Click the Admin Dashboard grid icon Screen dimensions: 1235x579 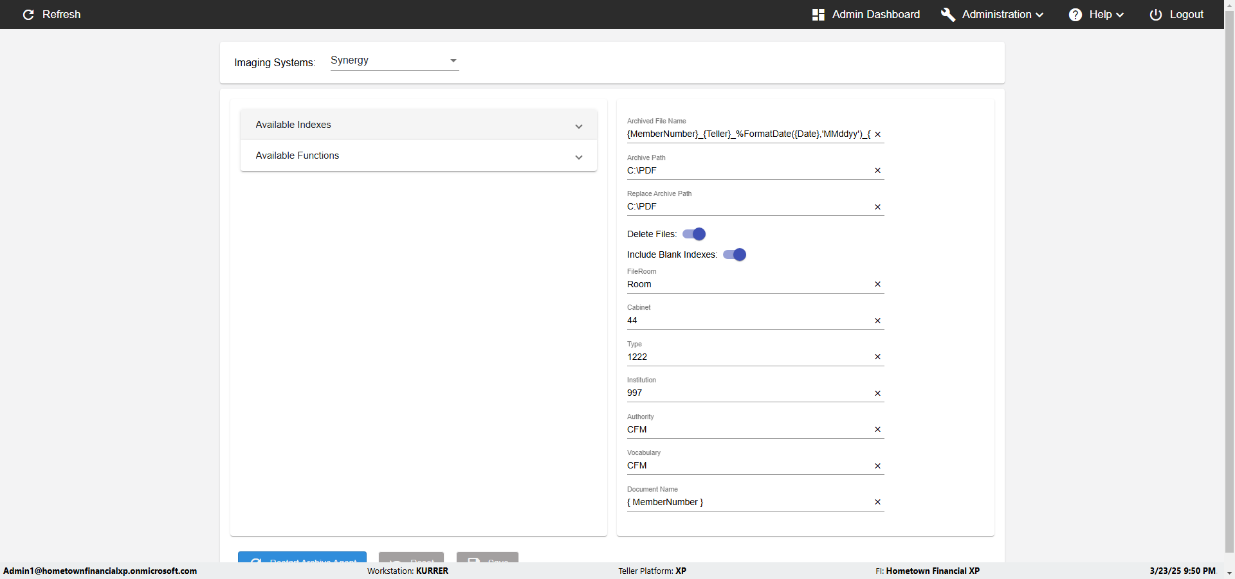click(x=818, y=15)
